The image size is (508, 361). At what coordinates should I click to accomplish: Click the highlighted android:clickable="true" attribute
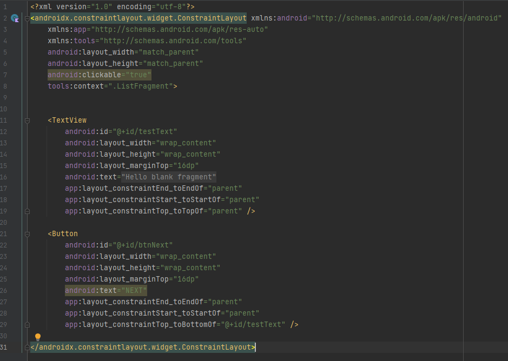tap(100, 75)
